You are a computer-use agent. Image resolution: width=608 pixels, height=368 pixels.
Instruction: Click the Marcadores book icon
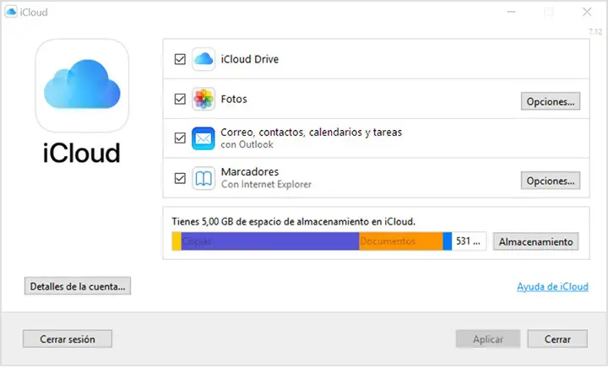pyautogui.click(x=204, y=178)
